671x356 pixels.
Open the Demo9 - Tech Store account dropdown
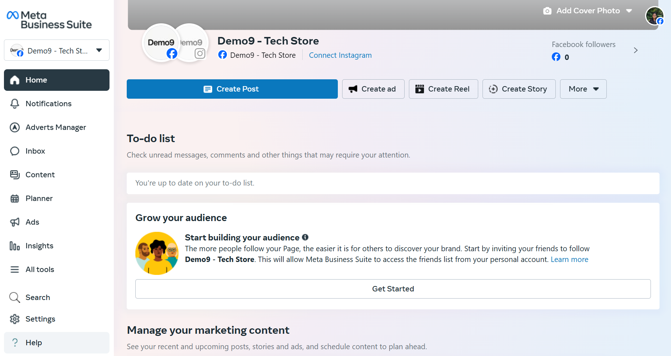(57, 50)
